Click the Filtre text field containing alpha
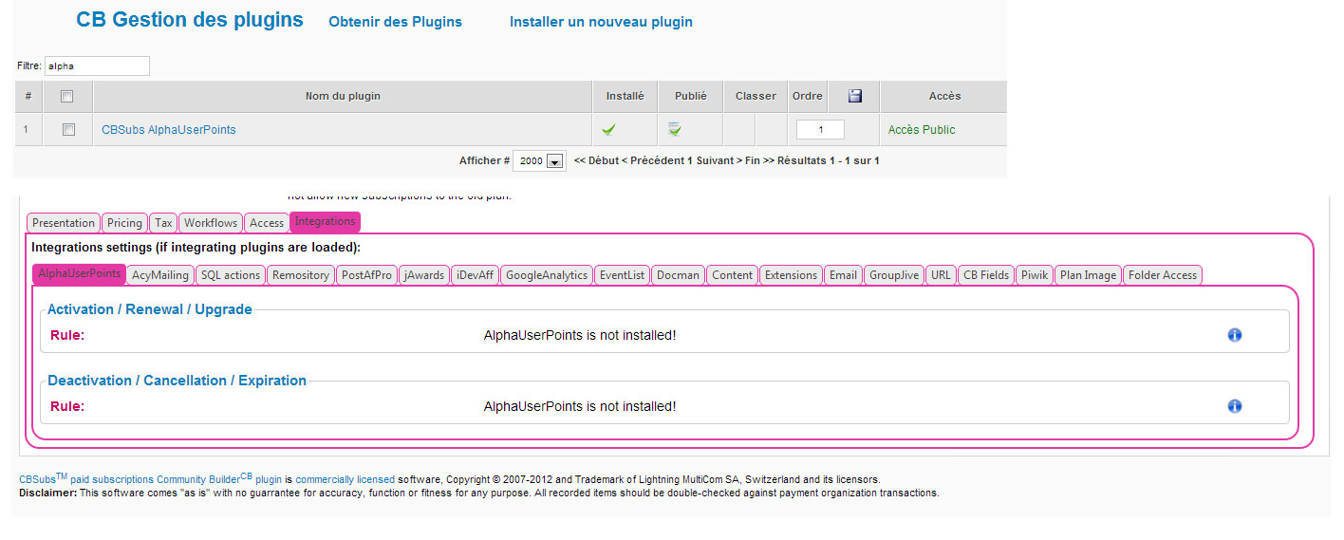 tap(97, 66)
